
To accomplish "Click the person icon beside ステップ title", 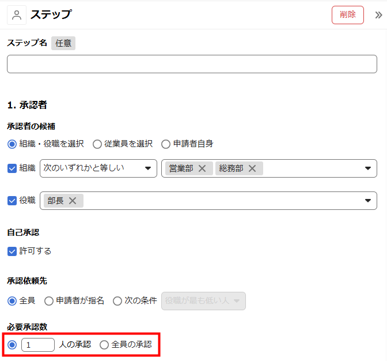I will point(17,15).
